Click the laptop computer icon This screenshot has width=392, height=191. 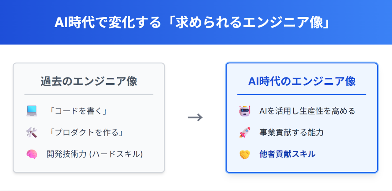[31, 111]
